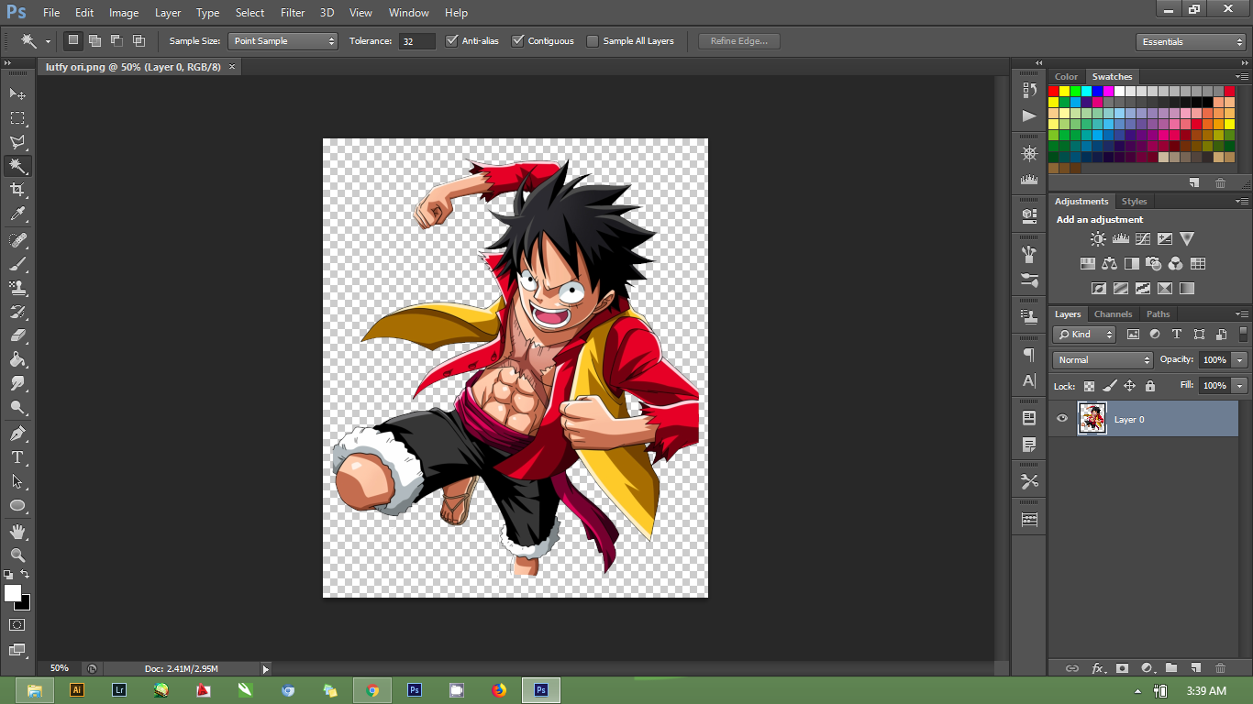This screenshot has height=704, width=1253.
Task: Toggle the Contiguous checkbox
Action: (x=518, y=41)
